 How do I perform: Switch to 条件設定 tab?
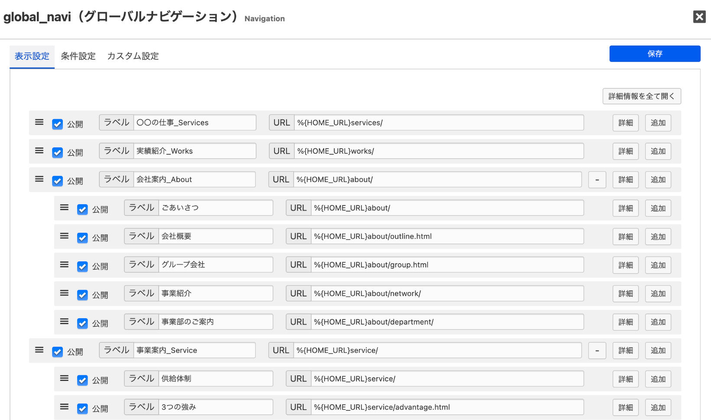click(x=78, y=56)
